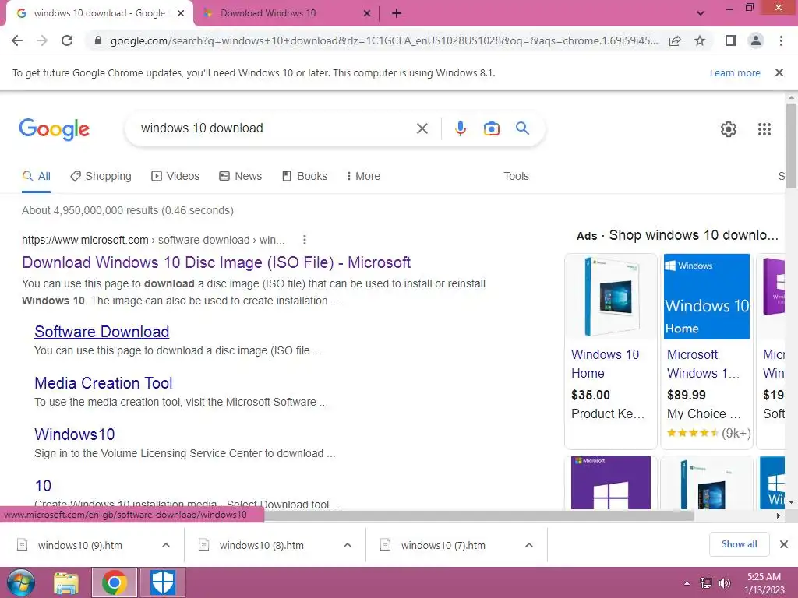Switch to Videos results
798x598 pixels.
click(175, 176)
